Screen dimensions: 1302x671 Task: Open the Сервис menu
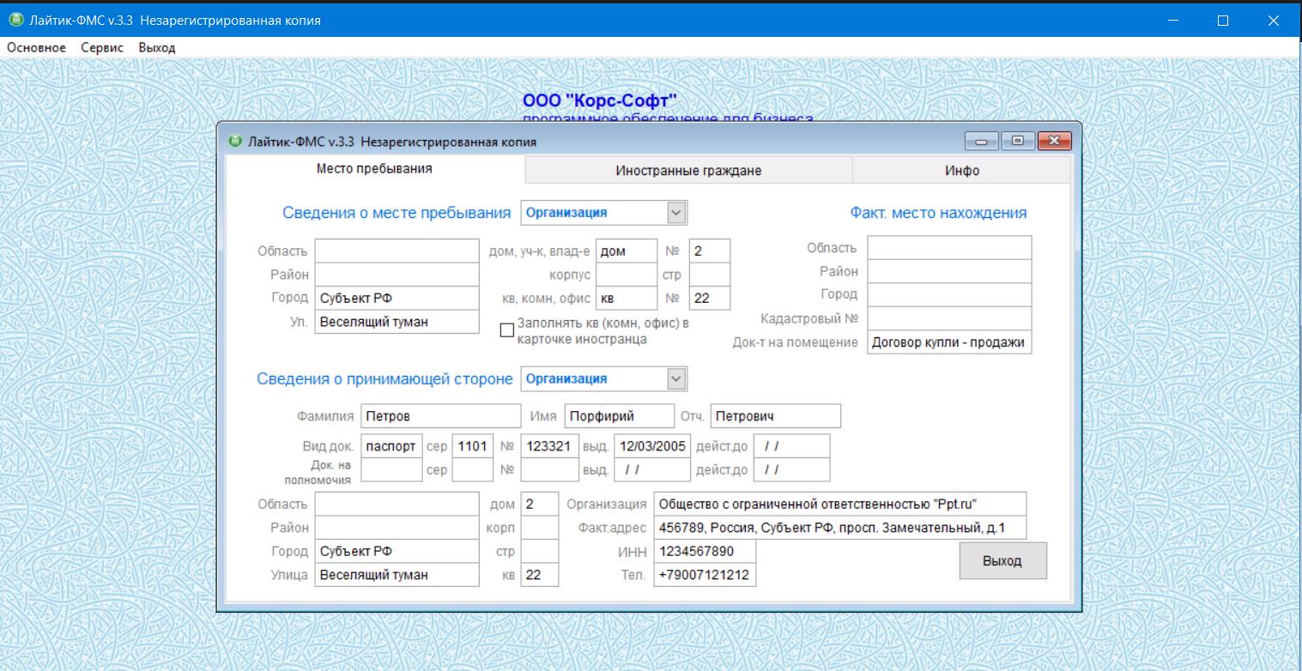tap(102, 48)
